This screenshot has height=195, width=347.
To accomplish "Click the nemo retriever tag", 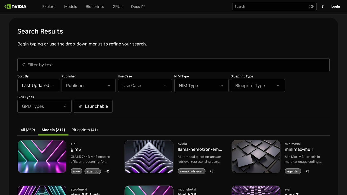I will pyautogui.click(x=191, y=171).
